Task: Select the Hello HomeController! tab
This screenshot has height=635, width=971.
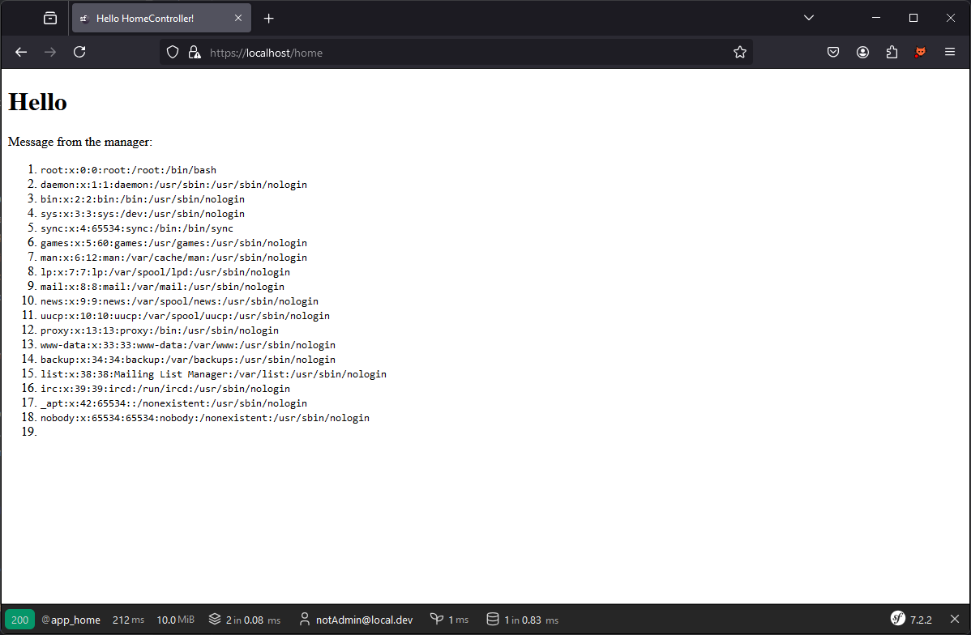Action: click(x=154, y=19)
